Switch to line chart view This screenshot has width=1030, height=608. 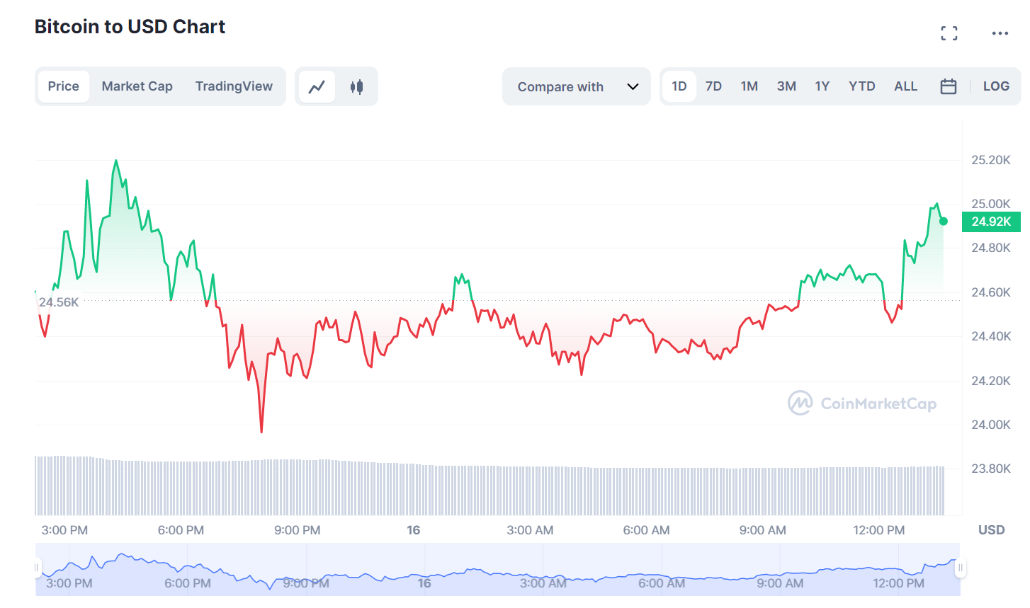click(x=317, y=86)
